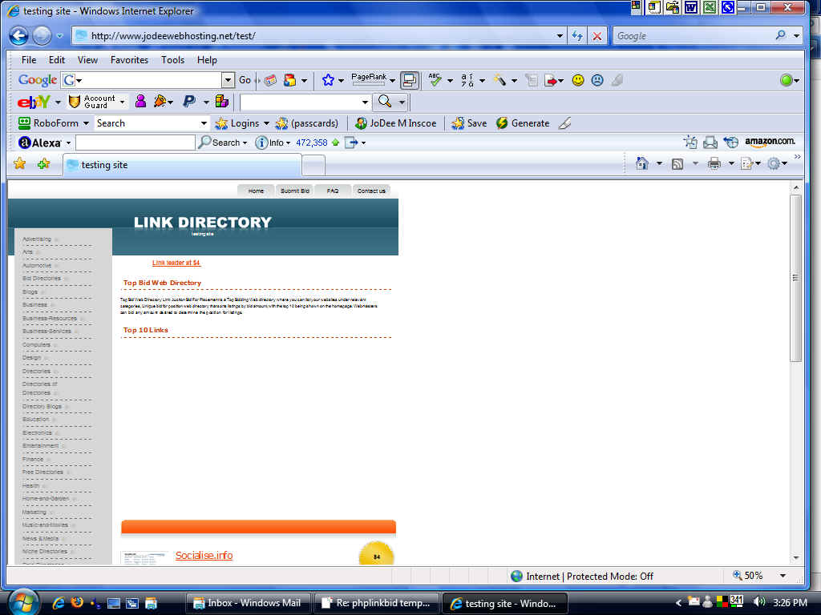Click the Contact us page button

(x=371, y=191)
